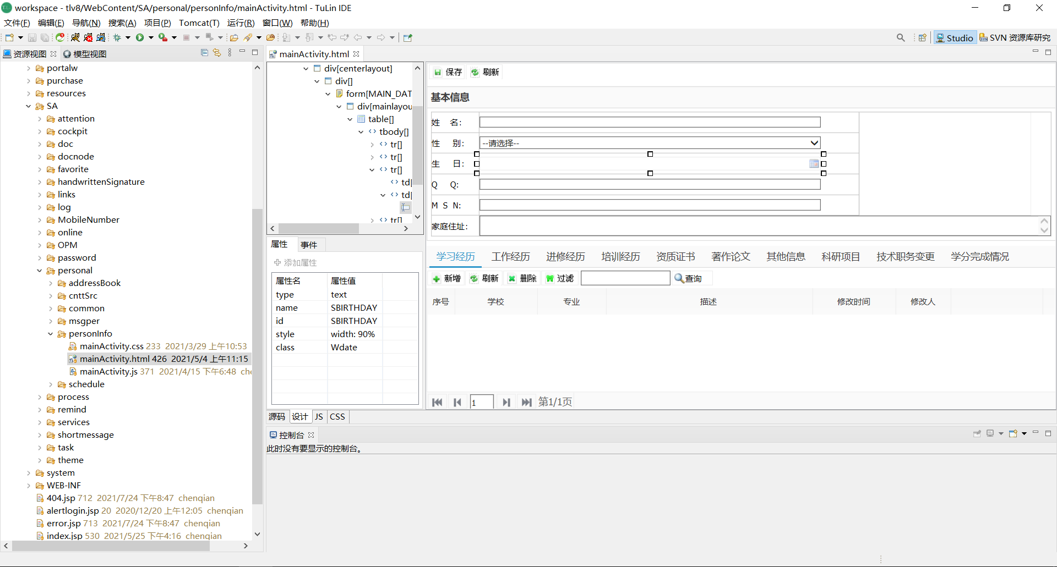Image resolution: width=1057 pixels, height=567 pixels.
Task: Click the Debug bug icon
Action: coord(117,37)
